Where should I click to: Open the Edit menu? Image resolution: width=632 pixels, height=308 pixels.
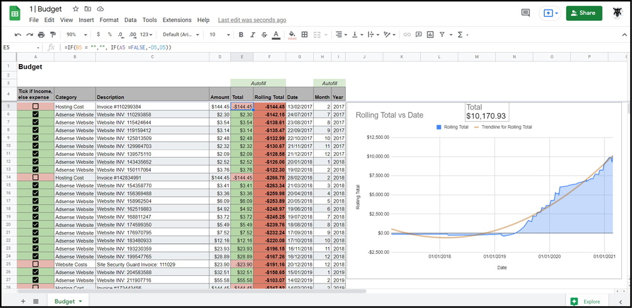[49, 19]
